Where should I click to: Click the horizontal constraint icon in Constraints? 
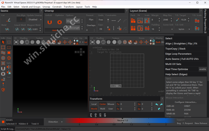click(114, 20)
